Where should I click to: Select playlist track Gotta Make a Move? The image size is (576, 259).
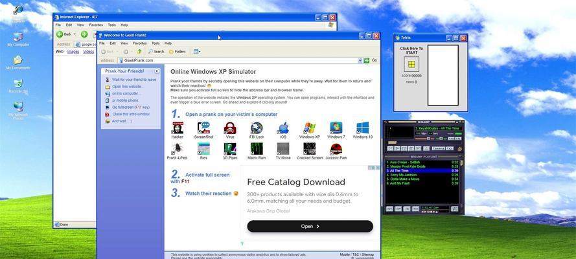pyautogui.click(x=422, y=179)
